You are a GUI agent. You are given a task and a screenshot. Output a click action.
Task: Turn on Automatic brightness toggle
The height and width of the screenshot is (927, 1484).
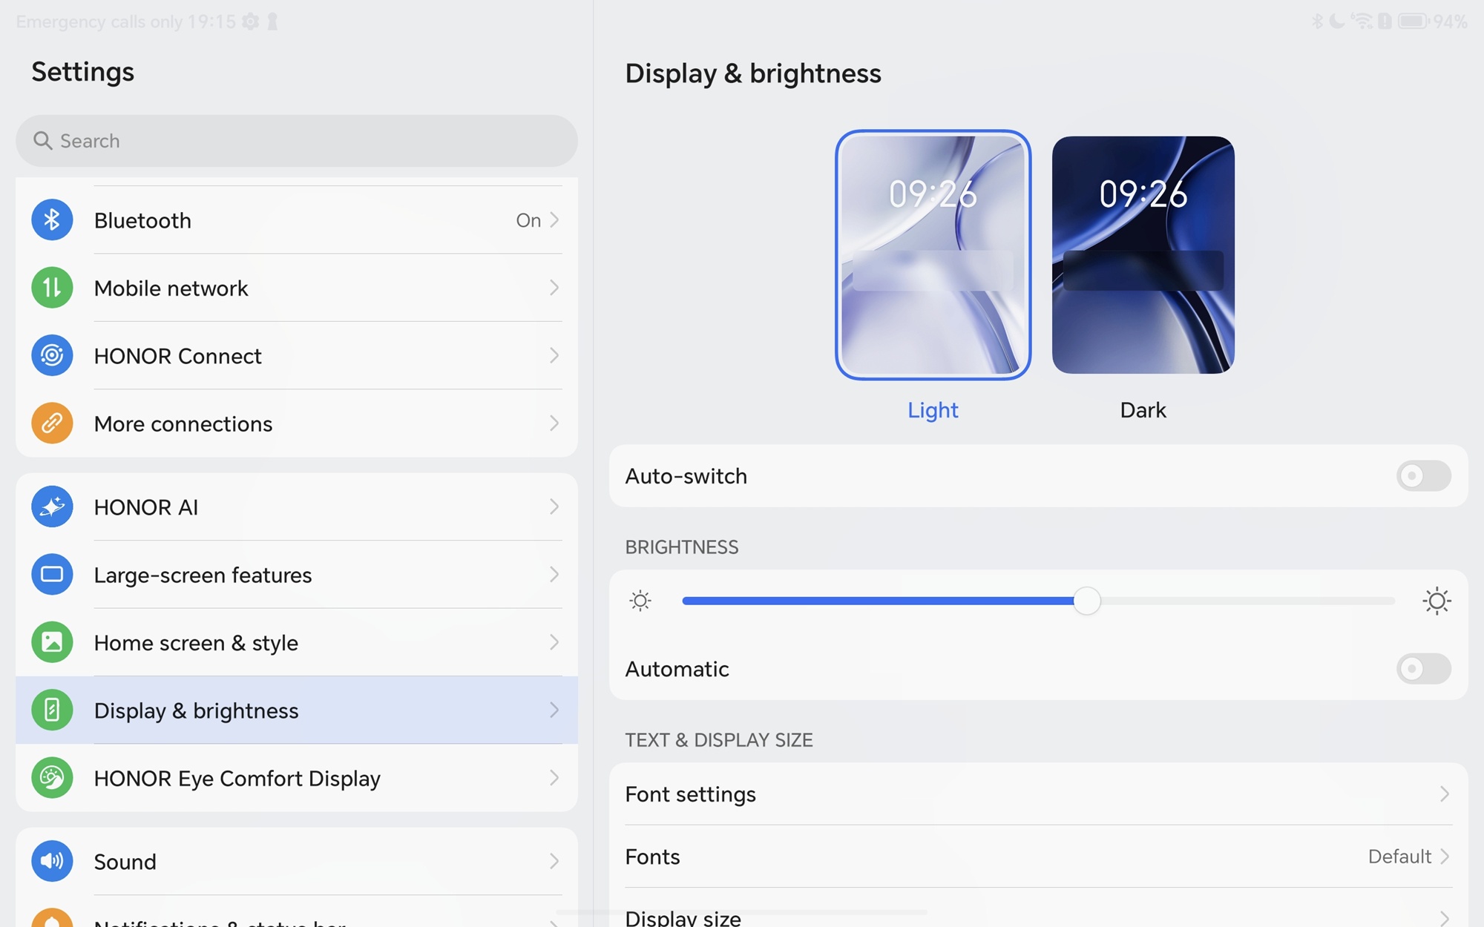pyautogui.click(x=1422, y=669)
